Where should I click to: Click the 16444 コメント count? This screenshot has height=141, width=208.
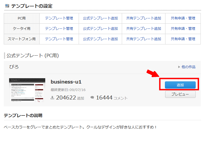click(112, 98)
